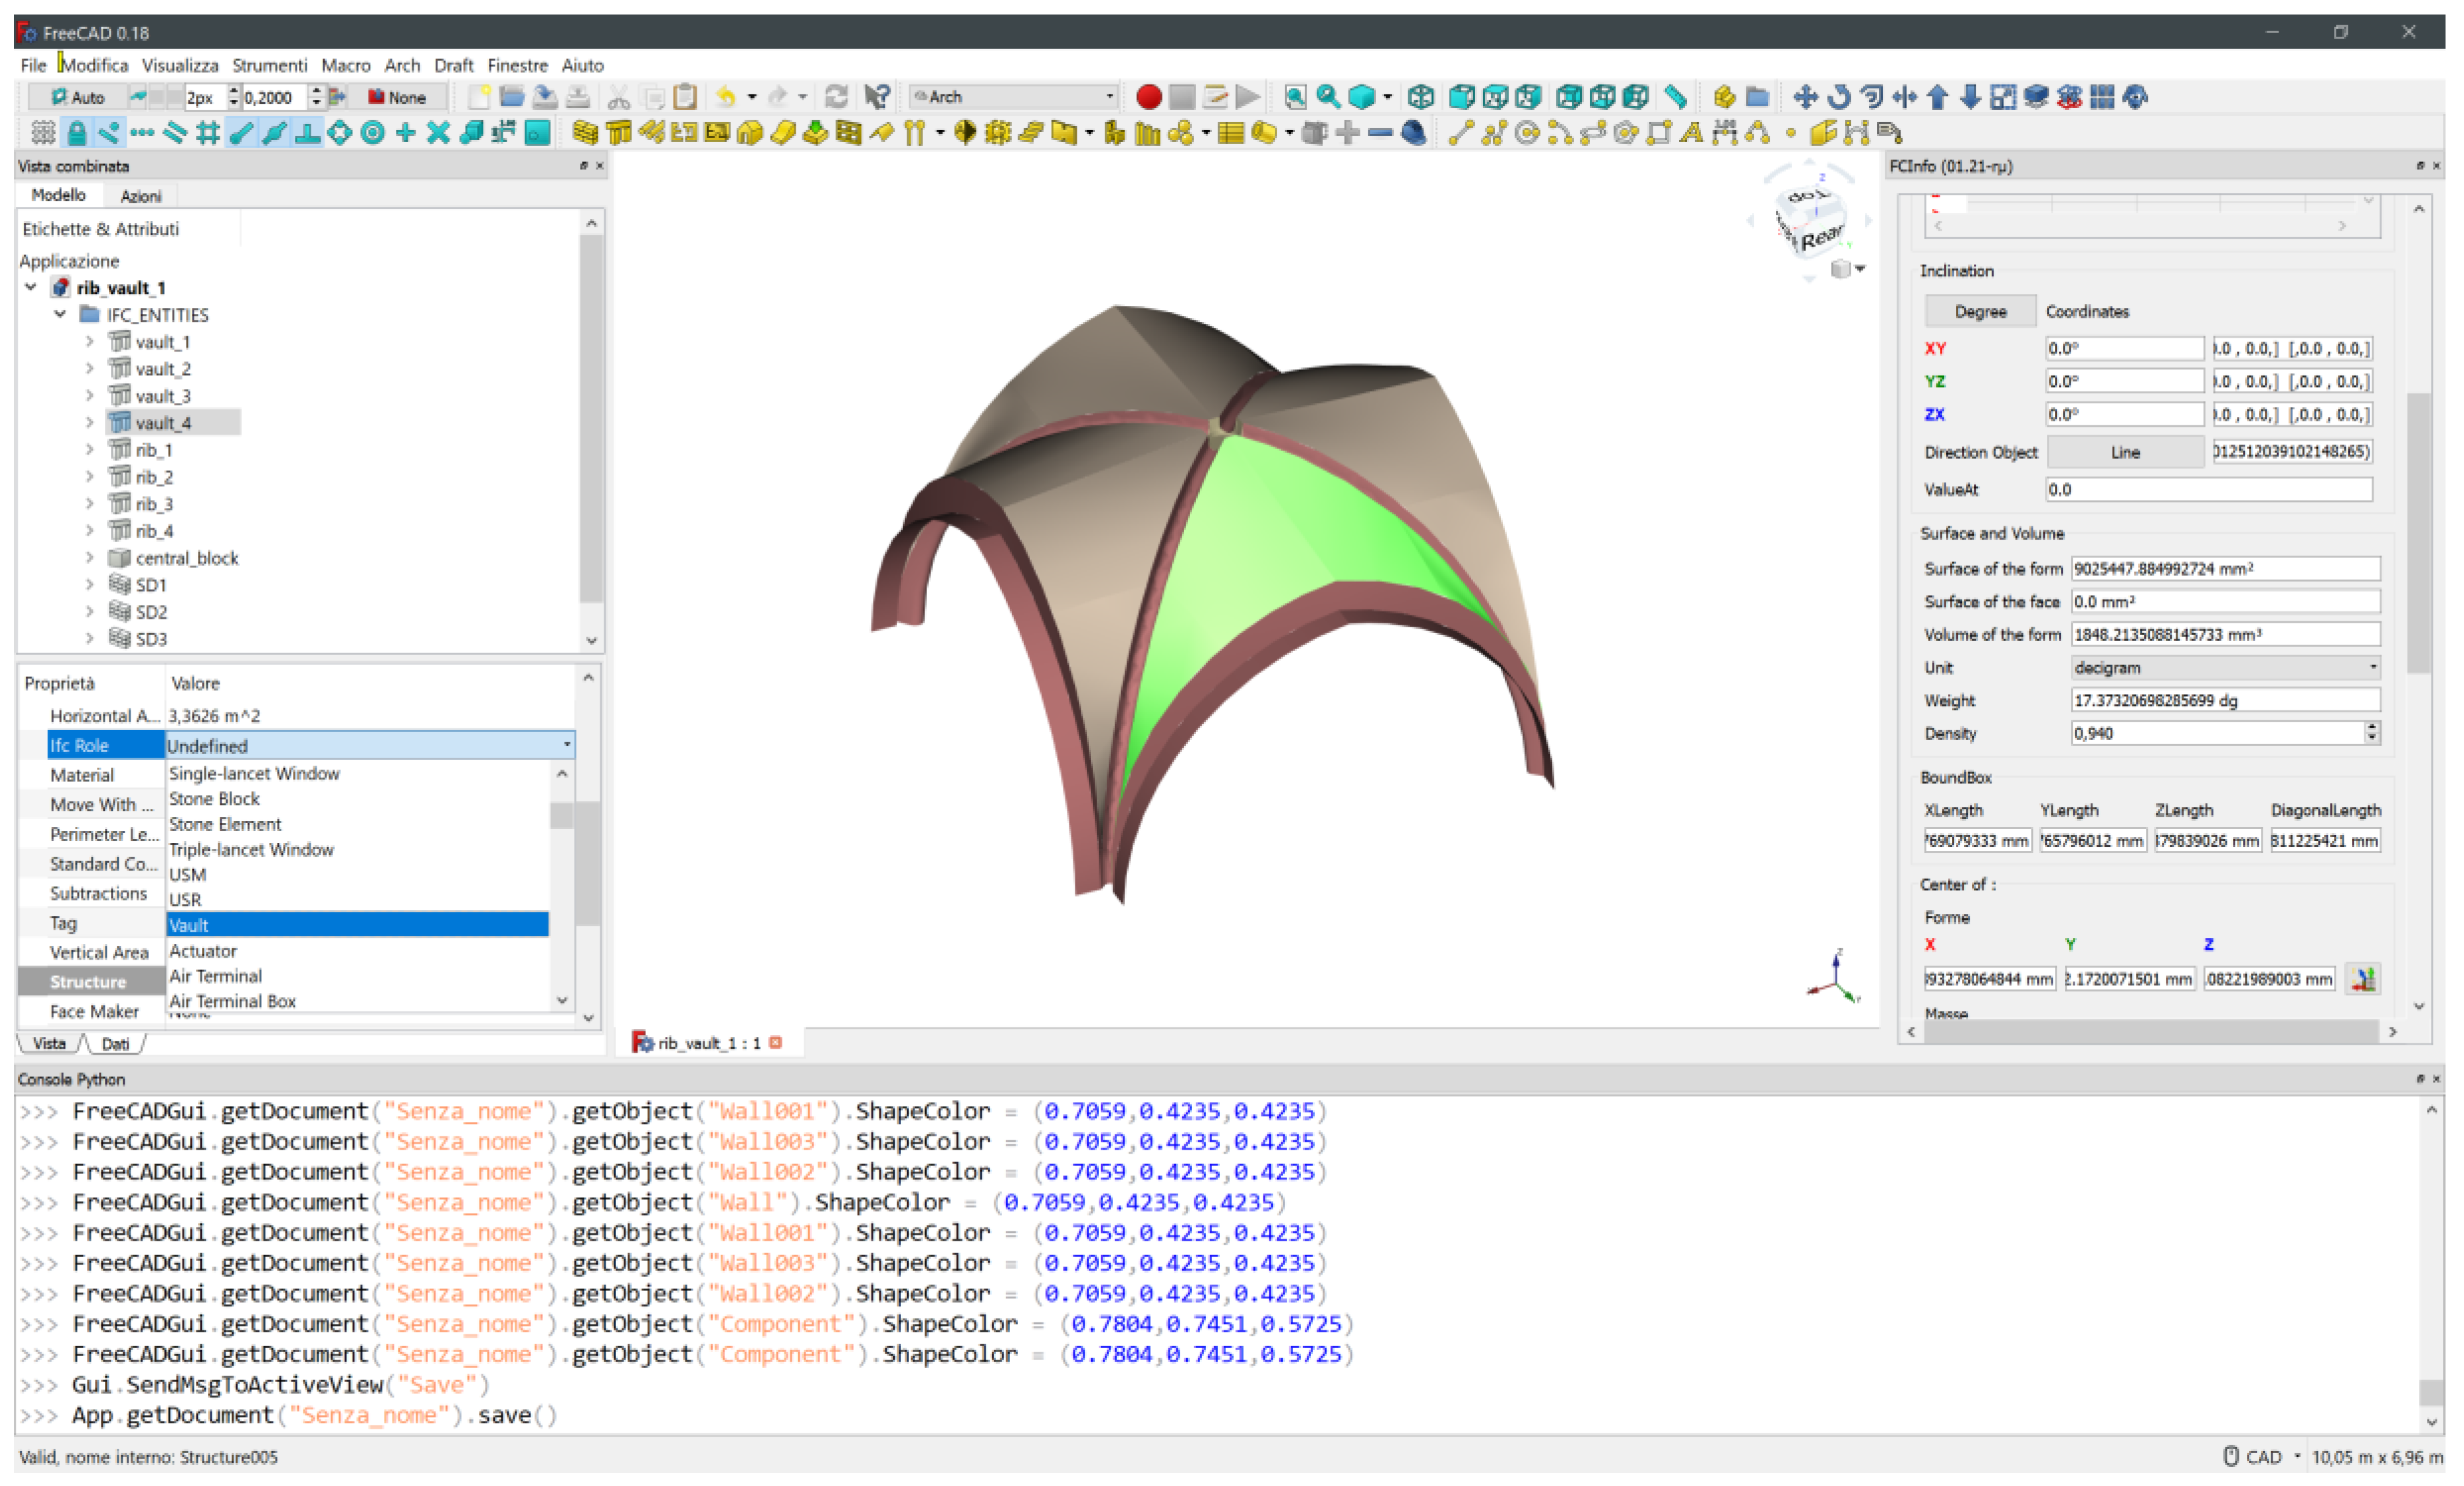This screenshot has width=2464, height=1486.
Task: Expand the rib_1 tree item
Action: [x=90, y=450]
